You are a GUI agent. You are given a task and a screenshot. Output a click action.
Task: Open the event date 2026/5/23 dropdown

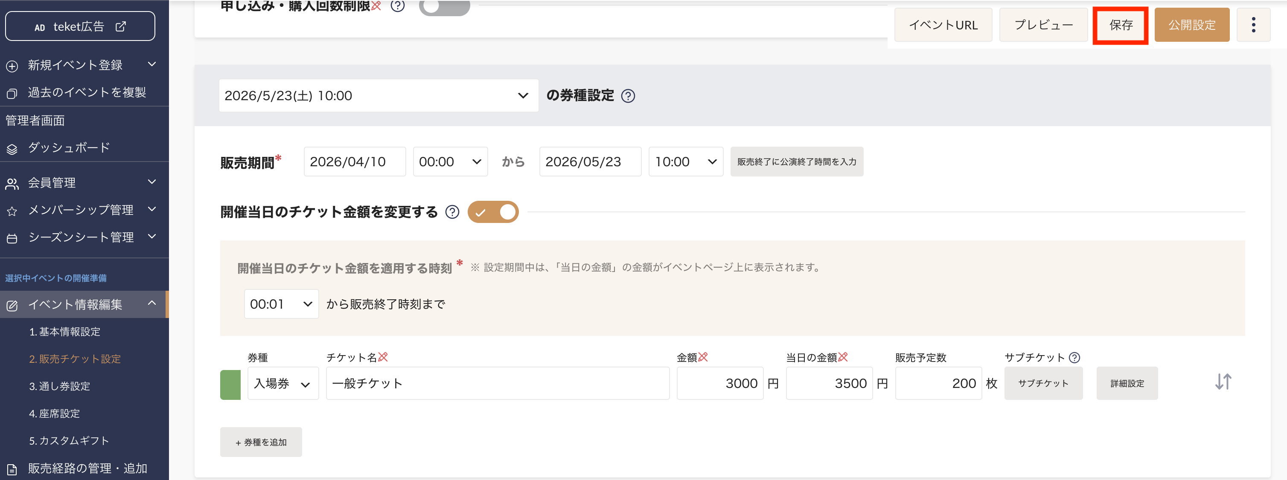point(378,95)
